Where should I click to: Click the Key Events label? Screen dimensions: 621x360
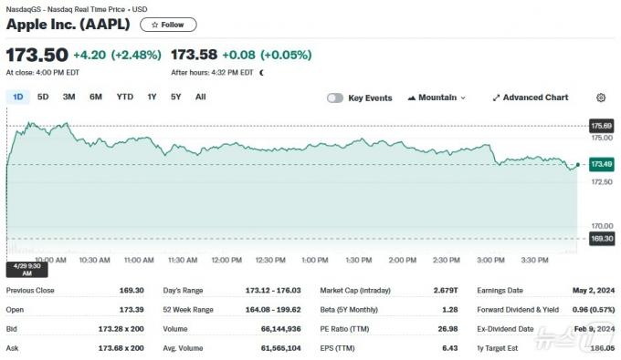[x=370, y=98]
